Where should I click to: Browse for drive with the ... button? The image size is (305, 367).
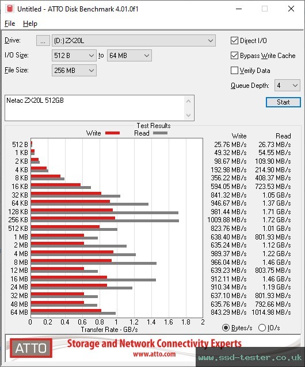43,41
